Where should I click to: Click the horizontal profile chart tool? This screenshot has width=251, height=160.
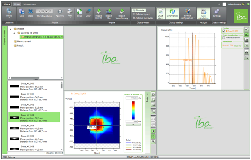coord(247,29)
